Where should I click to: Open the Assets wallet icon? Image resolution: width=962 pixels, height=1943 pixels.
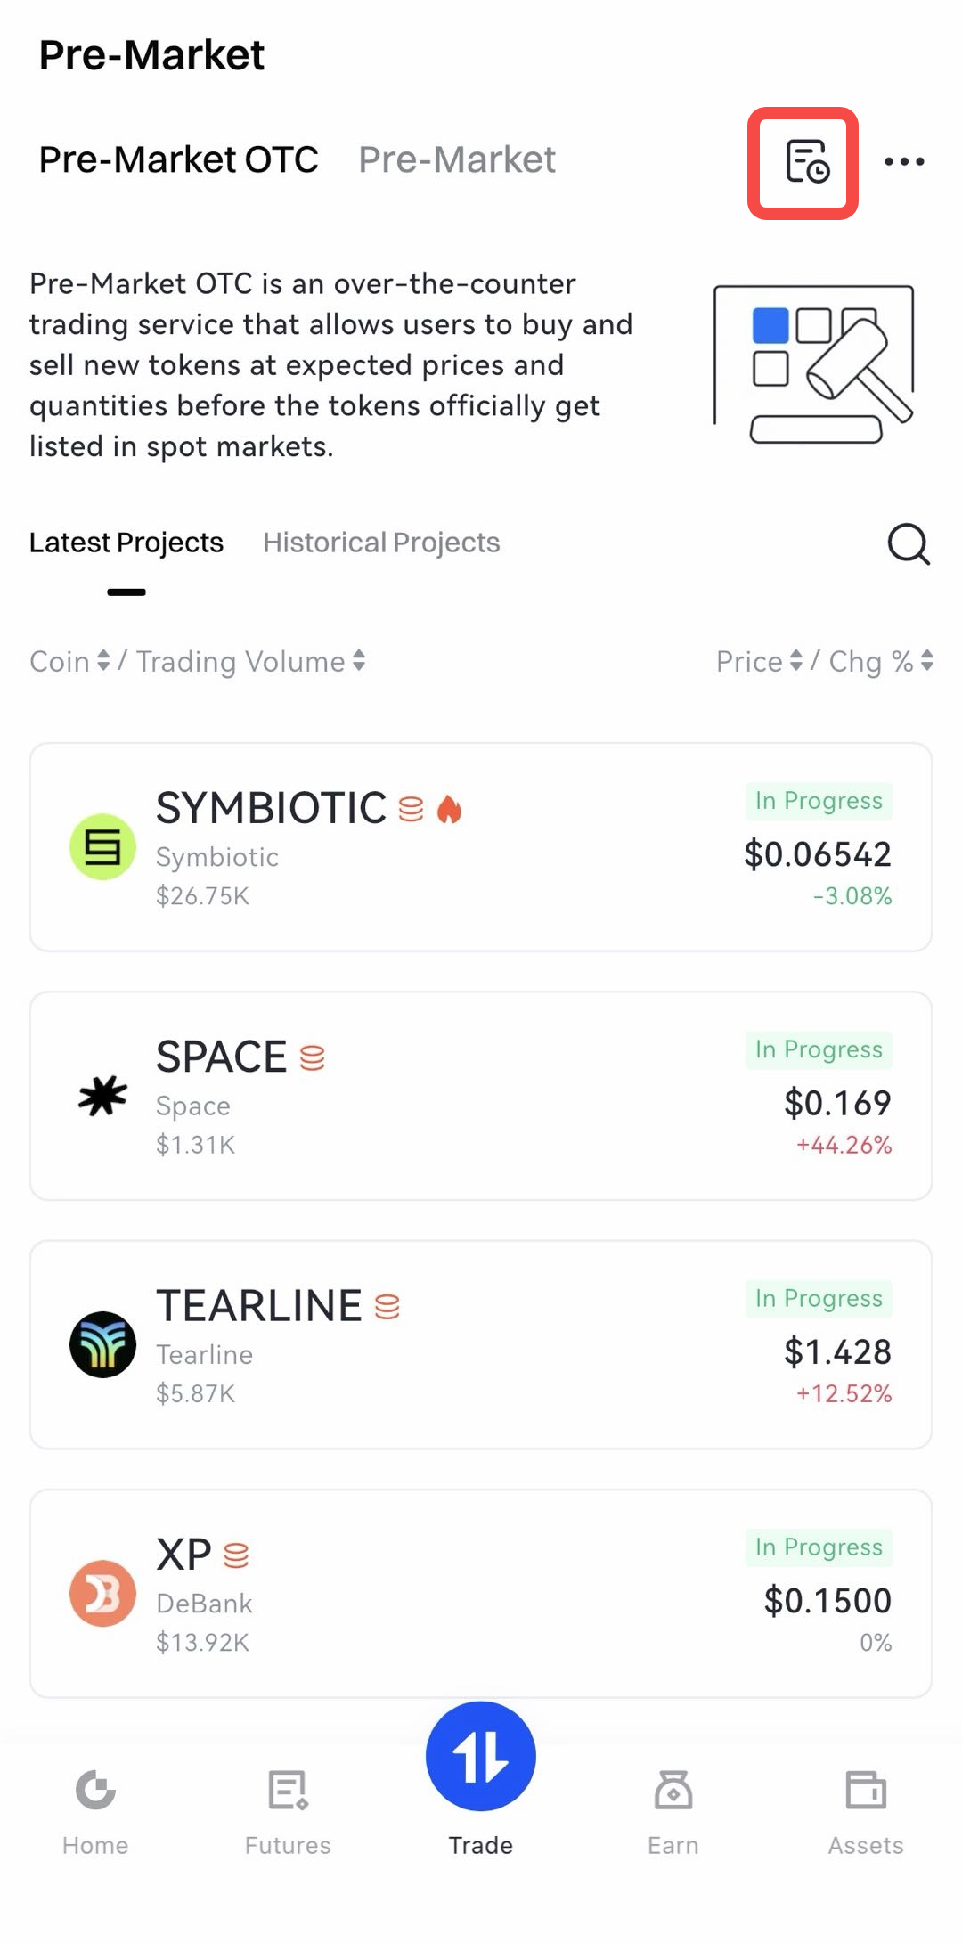(x=866, y=1791)
